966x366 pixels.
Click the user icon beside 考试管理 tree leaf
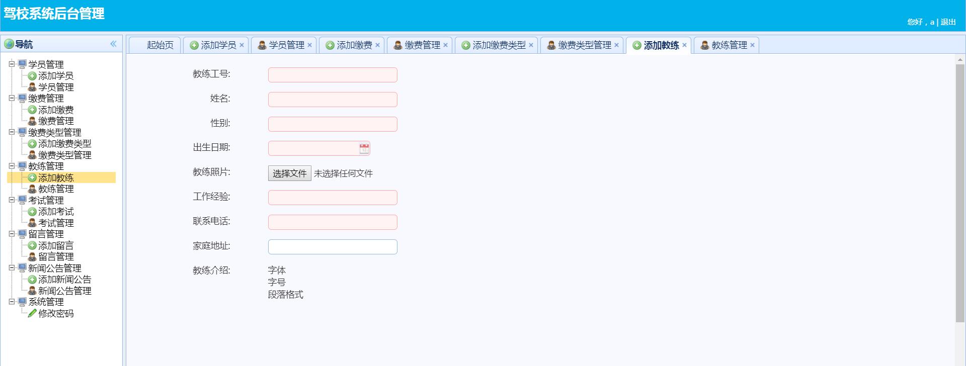pyautogui.click(x=32, y=223)
